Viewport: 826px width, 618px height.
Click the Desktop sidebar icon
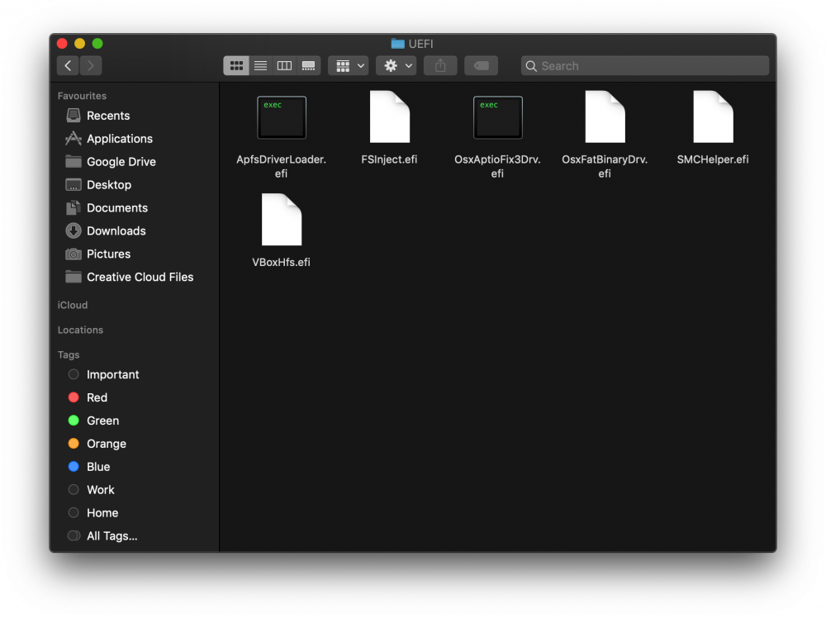(x=74, y=185)
